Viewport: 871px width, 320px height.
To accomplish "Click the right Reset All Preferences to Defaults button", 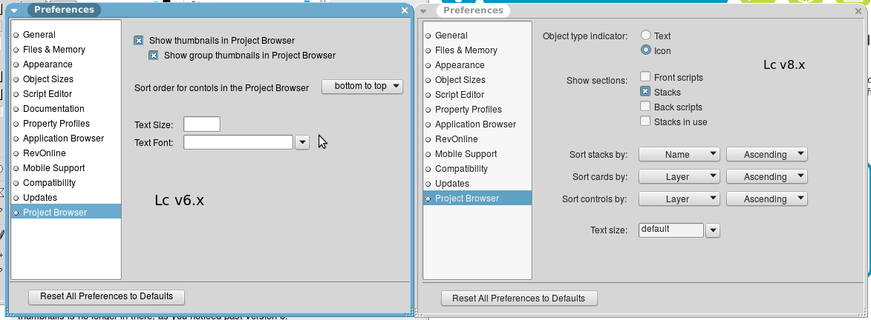I will 519,299.
